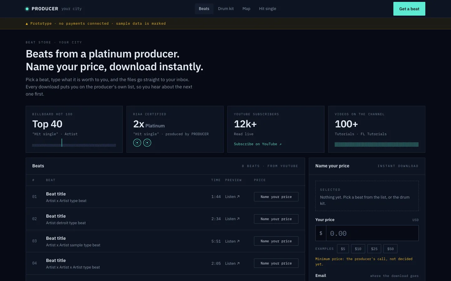Click the PRODUCER brand name
Viewport: 451px width, 281px height.
pyautogui.click(x=45, y=9)
